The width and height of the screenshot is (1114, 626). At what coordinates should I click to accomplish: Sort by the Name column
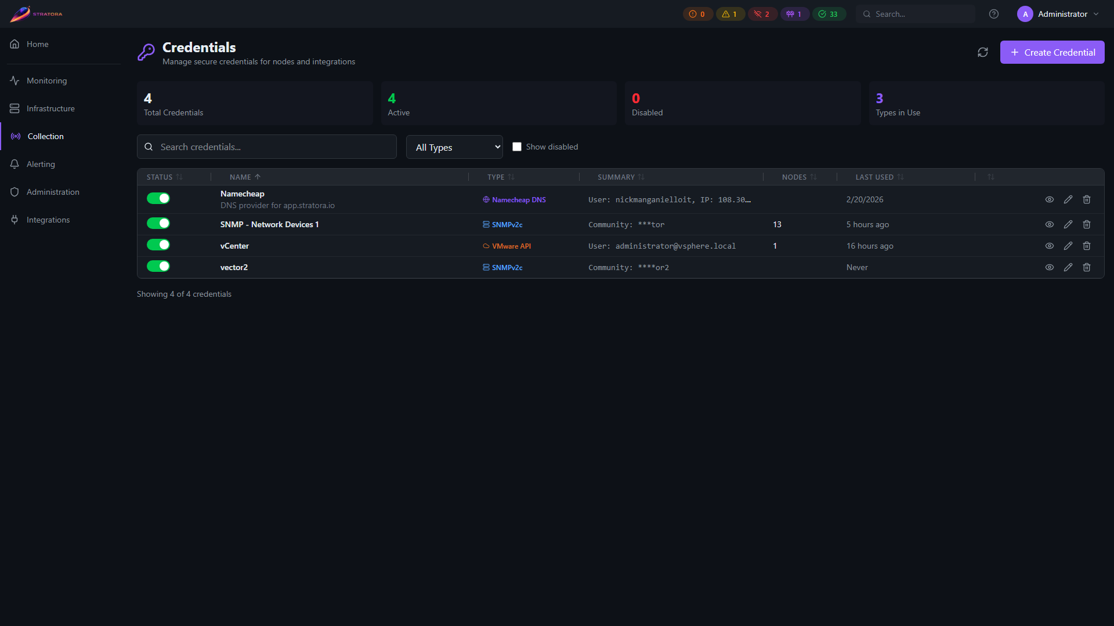pyautogui.click(x=245, y=177)
